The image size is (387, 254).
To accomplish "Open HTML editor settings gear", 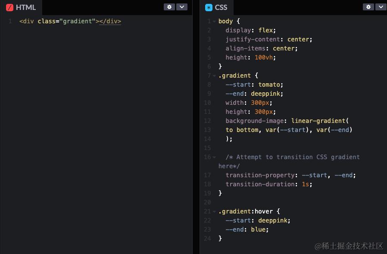I will [169, 7].
